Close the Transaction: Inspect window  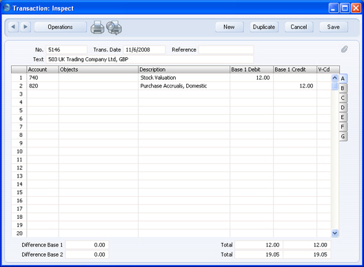356,8
